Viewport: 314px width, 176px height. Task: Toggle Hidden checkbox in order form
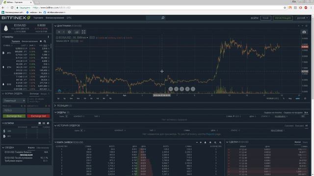coord(36,99)
